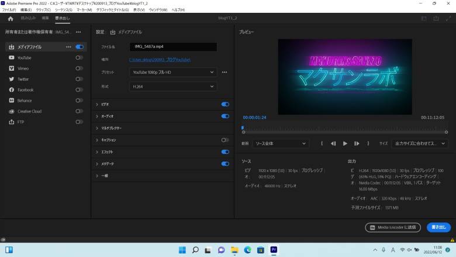456x257 pixels.
Task: Turn off Effects toggle
Action: tap(225, 152)
